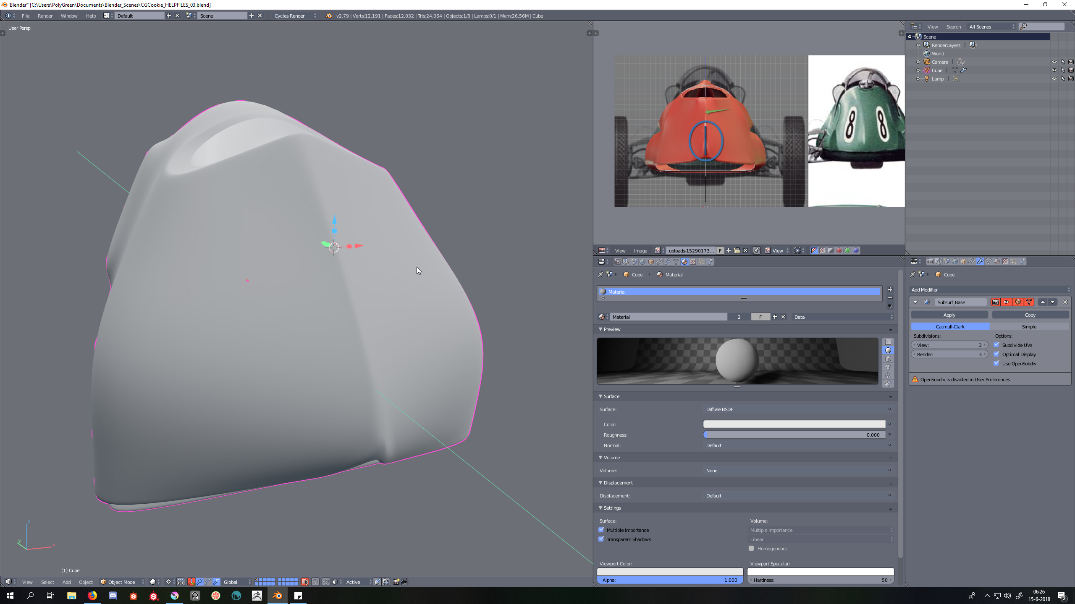Viewport: 1075px width, 604px height.
Task: Uncheck Transparent Shadows option
Action: click(x=601, y=539)
